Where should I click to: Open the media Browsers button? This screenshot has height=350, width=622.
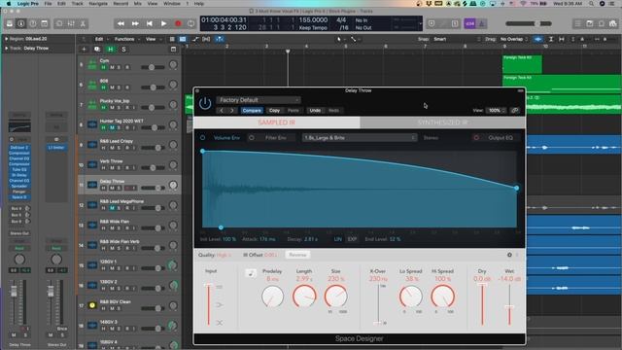613,23
